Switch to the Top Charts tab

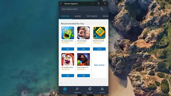point(92,16)
